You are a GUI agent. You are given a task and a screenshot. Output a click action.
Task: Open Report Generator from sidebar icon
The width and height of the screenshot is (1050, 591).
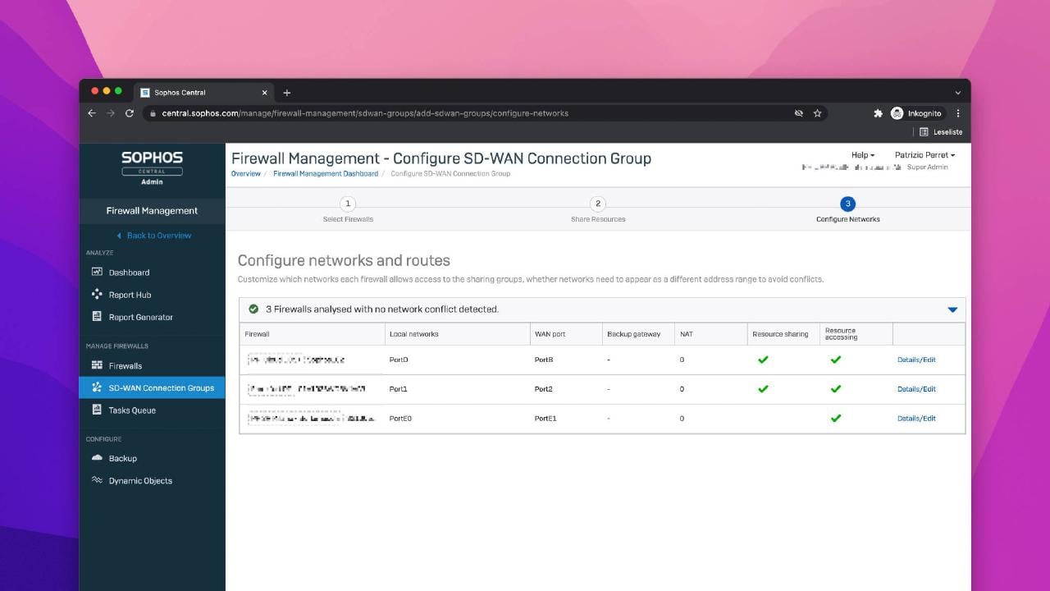[97, 317]
